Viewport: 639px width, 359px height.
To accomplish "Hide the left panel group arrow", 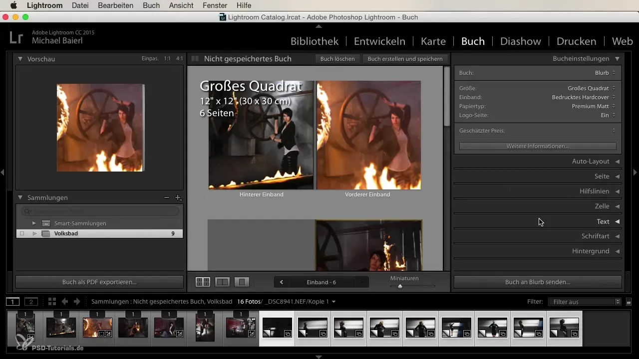I will 2,172.
